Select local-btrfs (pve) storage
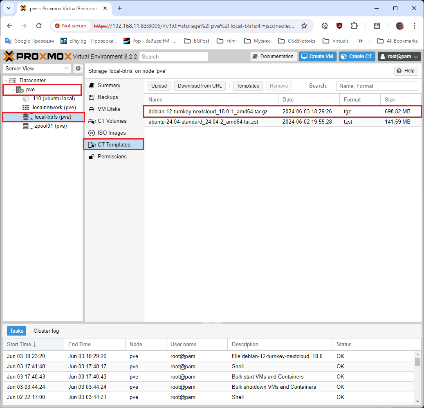The image size is (424, 408). [x=53, y=117]
